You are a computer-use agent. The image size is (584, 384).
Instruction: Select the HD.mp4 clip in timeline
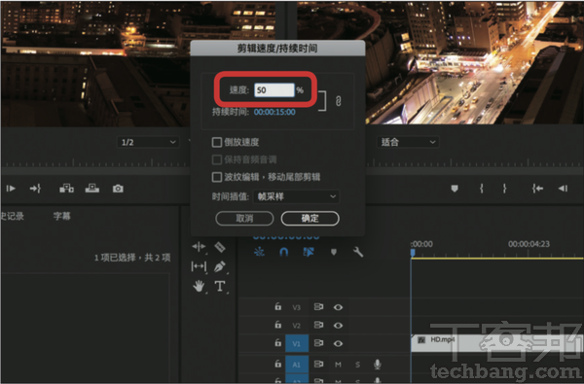click(x=496, y=343)
